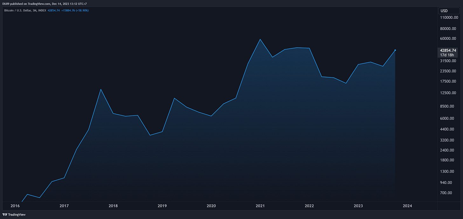Click the 2018 label on the time axis
The width and height of the screenshot is (463, 219).
click(x=113, y=206)
